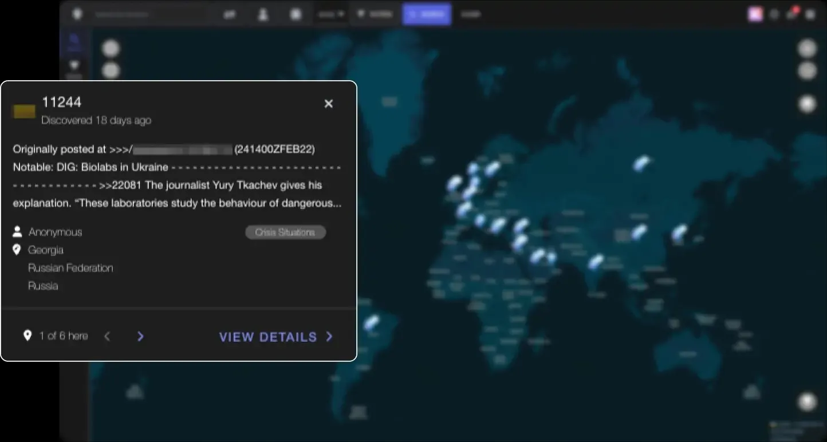Click the 'Originally posted at' line

pyautogui.click(x=164, y=149)
